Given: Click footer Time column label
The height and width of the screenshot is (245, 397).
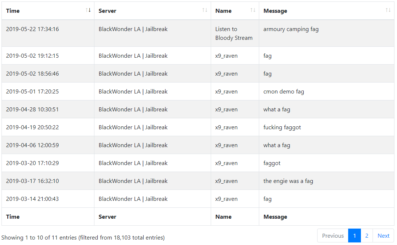Looking at the screenshot, I should (13, 217).
